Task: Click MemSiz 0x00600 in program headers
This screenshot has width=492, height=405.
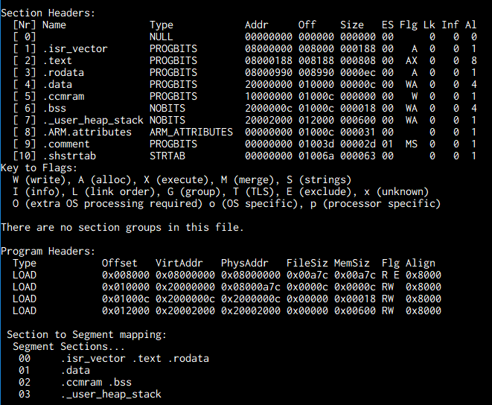Action: 355,310
